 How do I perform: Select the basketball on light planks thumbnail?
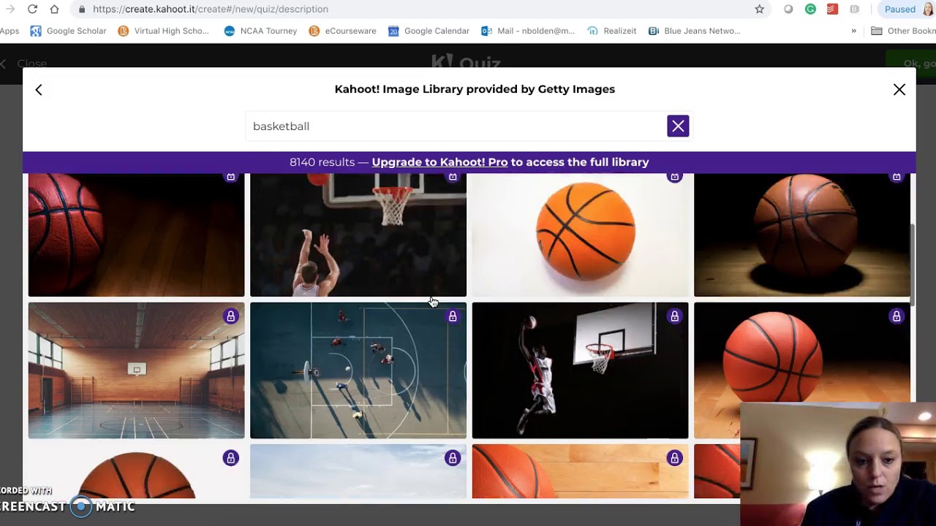[580, 471]
